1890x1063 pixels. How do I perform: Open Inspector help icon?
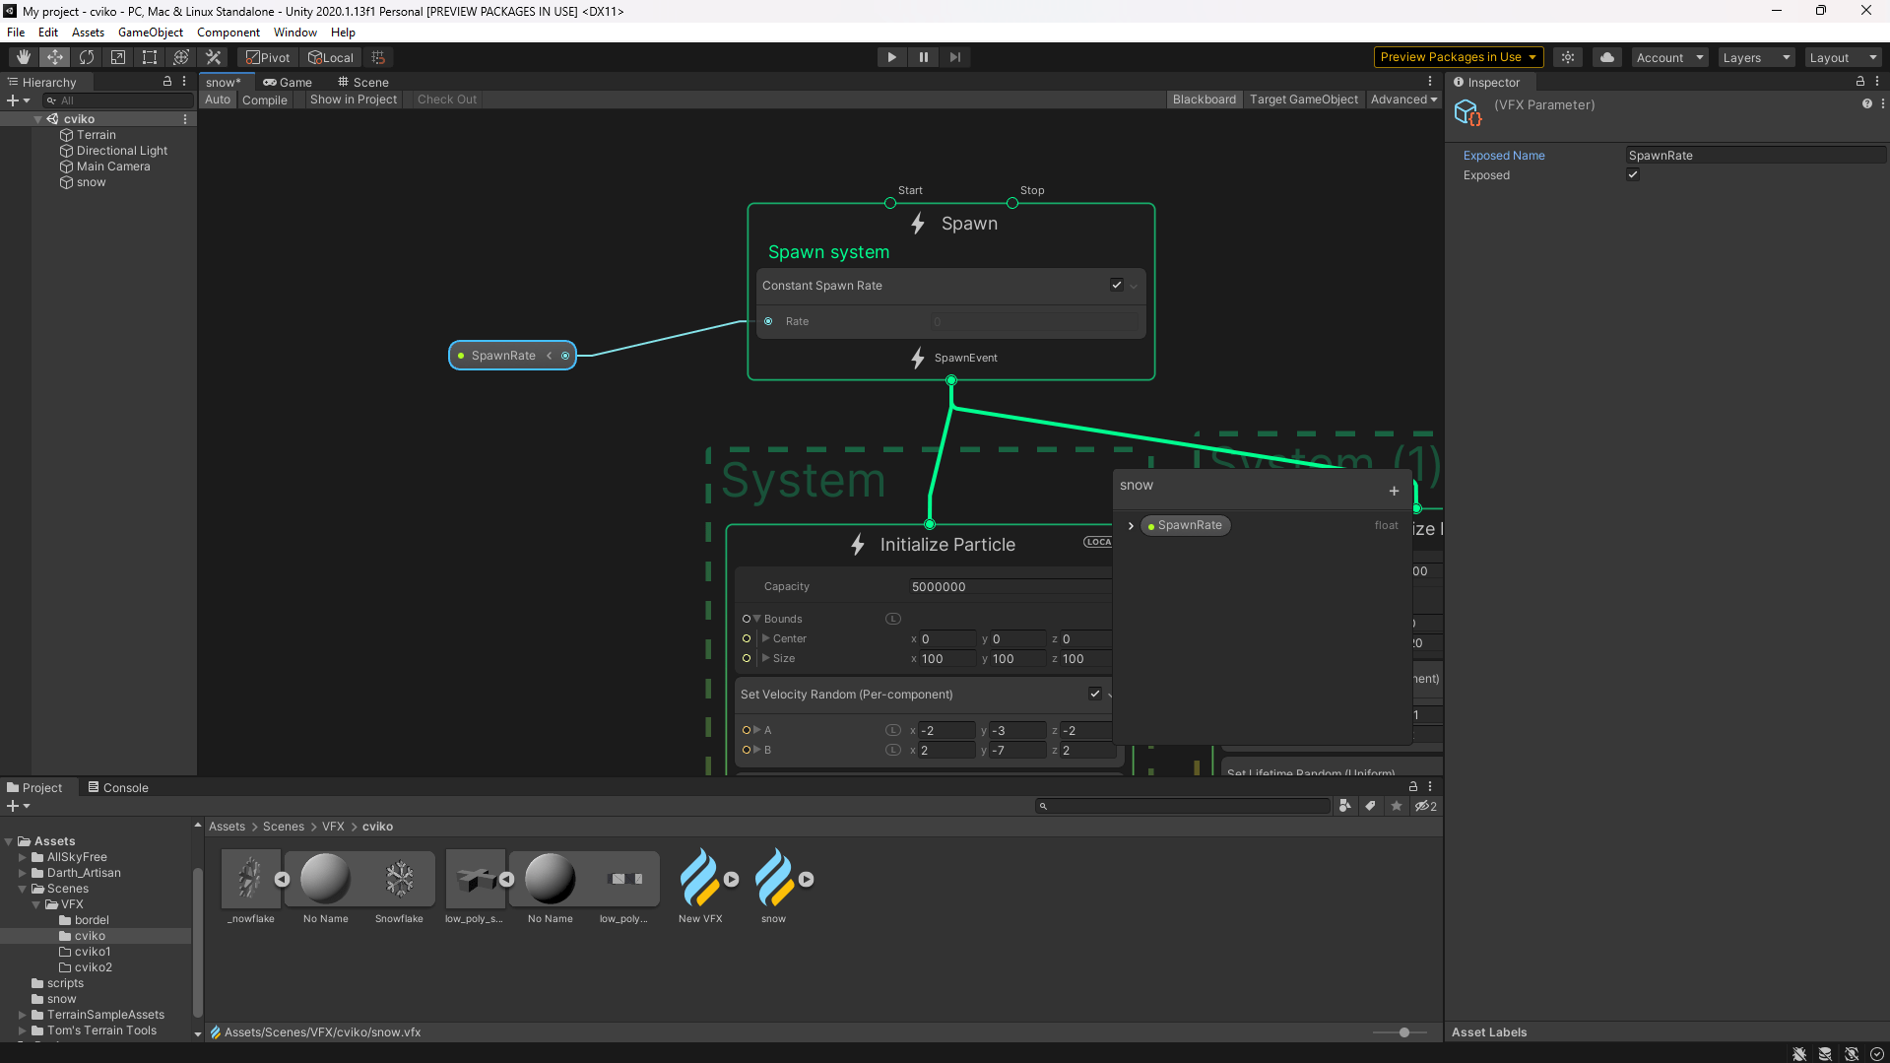point(1866,103)
